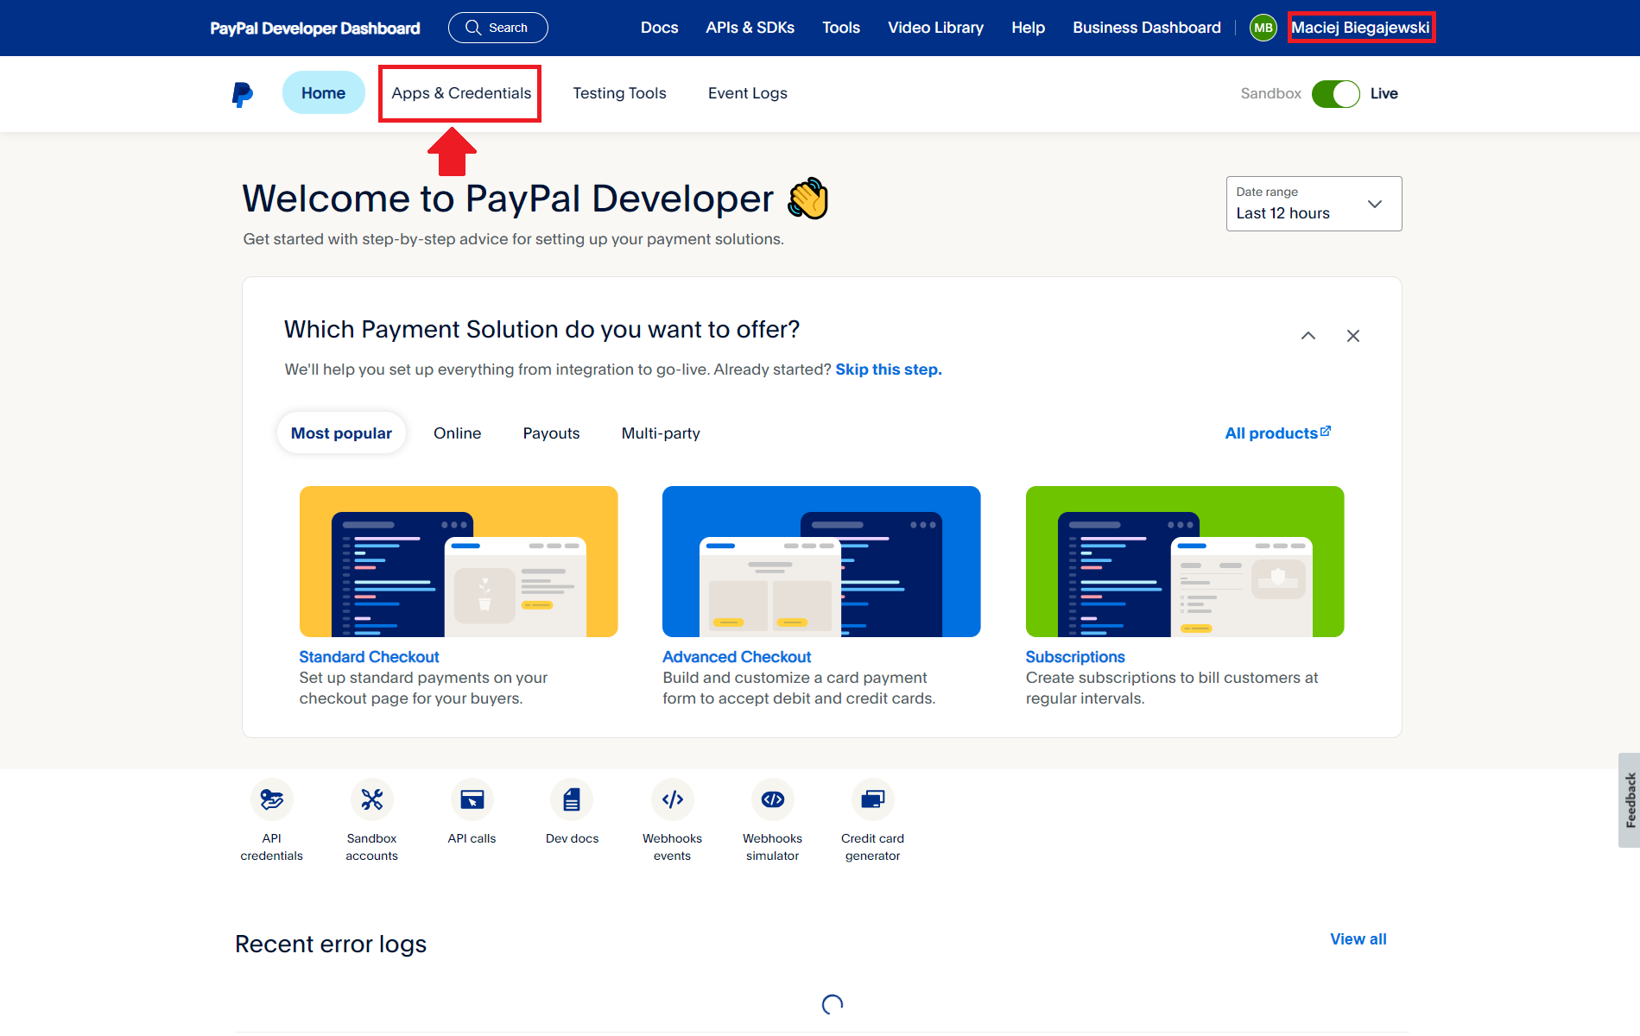
Task: Click the API calls icon
Action: pyautogui.click(x=472, y=800)
